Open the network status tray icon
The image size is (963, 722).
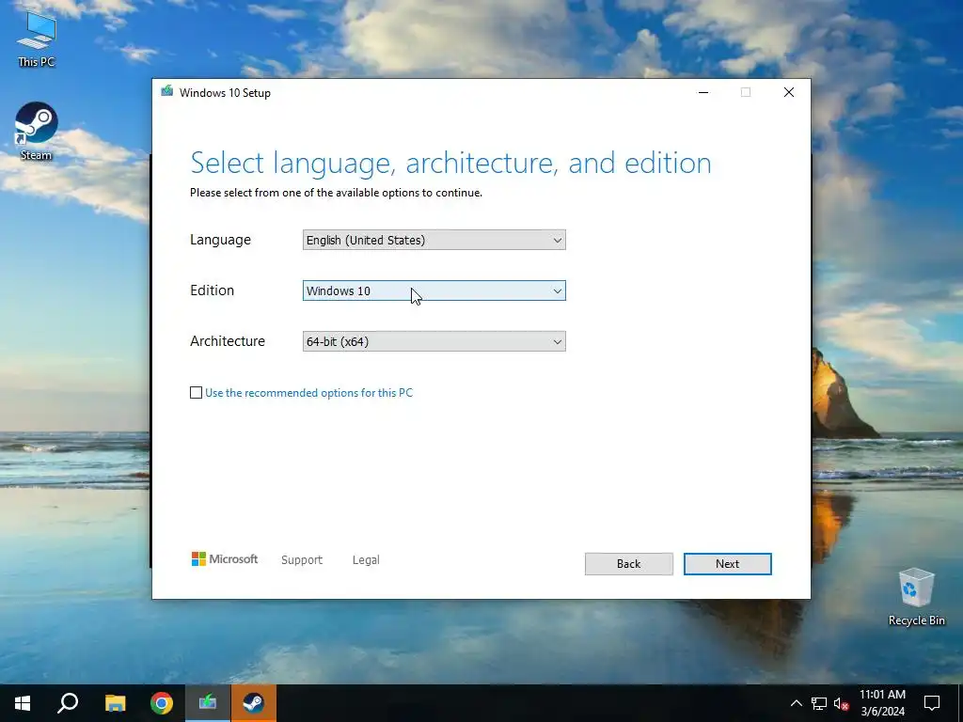click(x=819, y=703)
